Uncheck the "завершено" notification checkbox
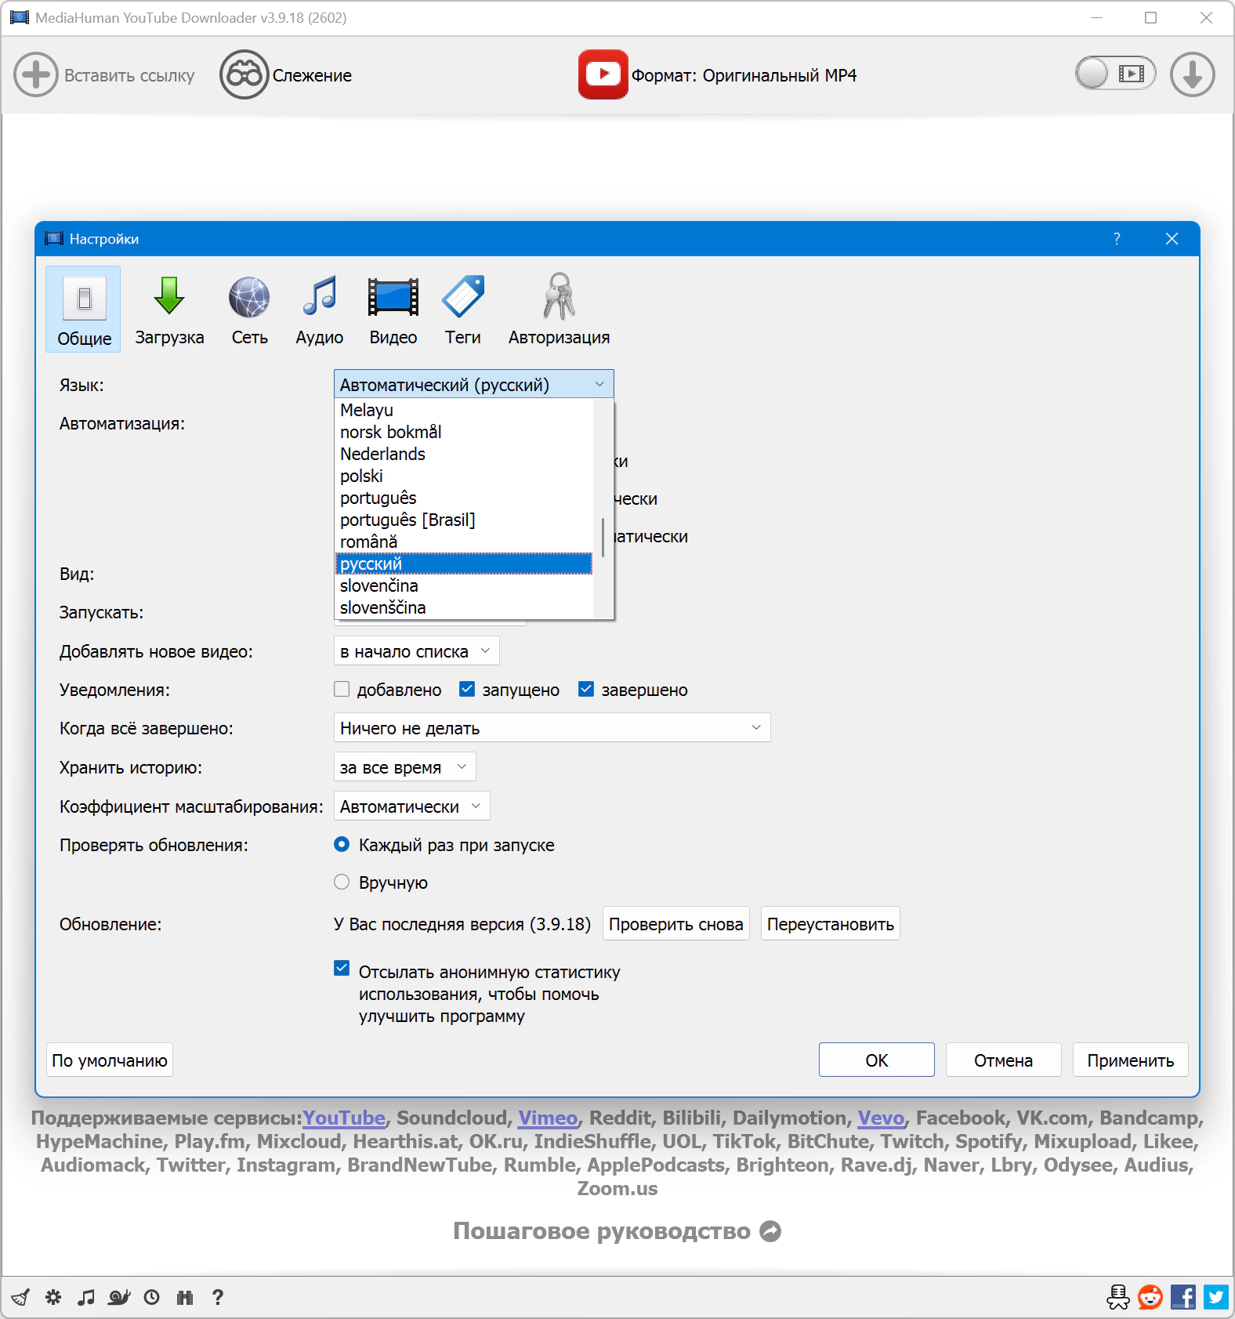The height and width of the screenshot is (1319, 1235). point(586,690)
